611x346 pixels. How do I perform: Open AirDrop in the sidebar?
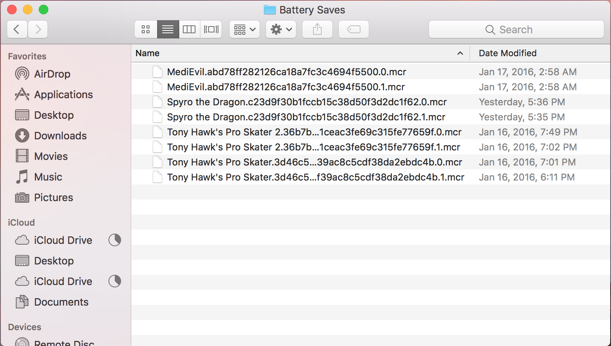65,74
